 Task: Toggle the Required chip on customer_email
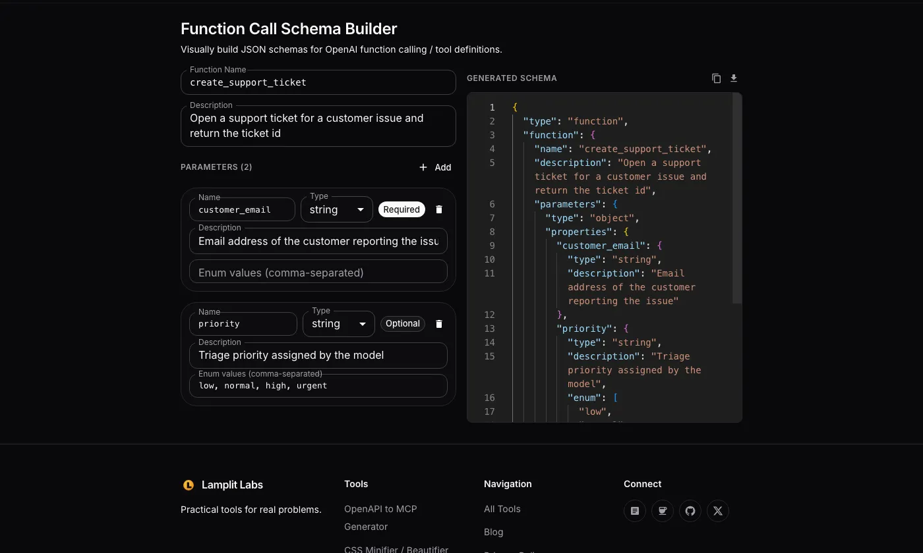point(402,209)
